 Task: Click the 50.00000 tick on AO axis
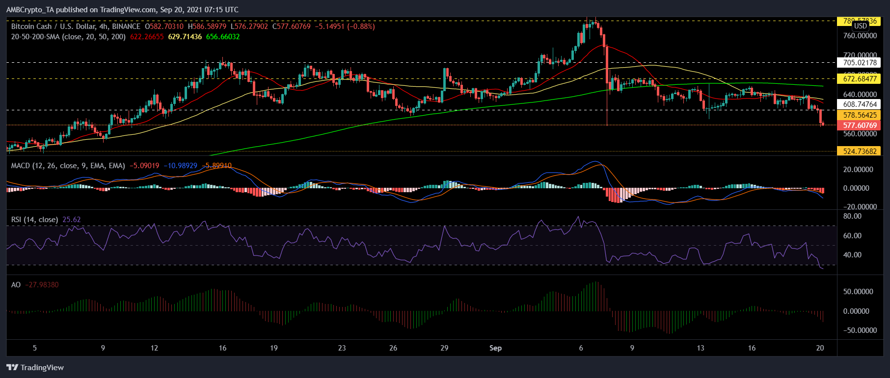point(858,292)
